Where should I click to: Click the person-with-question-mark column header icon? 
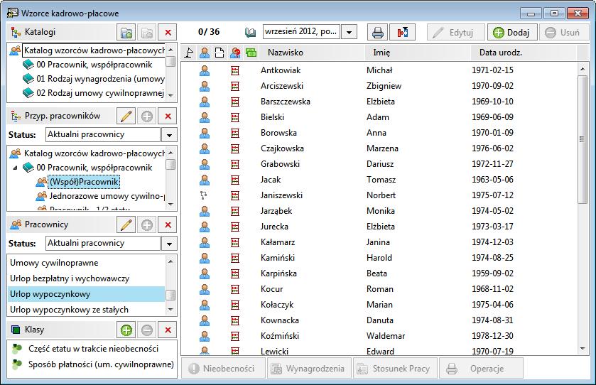coord(235,53)
